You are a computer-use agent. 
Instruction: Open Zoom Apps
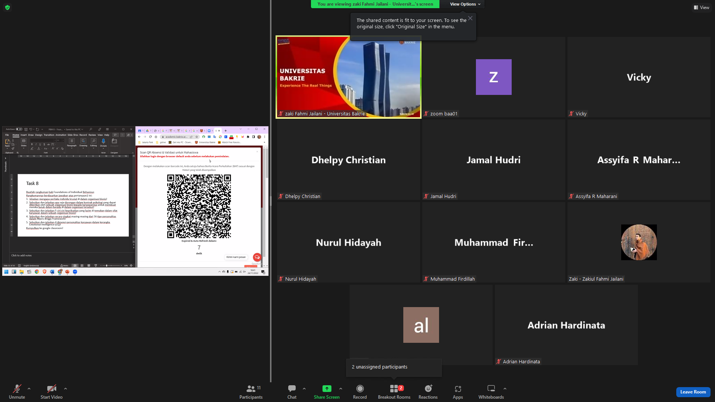pyautogui.click(x=458, y=392)
